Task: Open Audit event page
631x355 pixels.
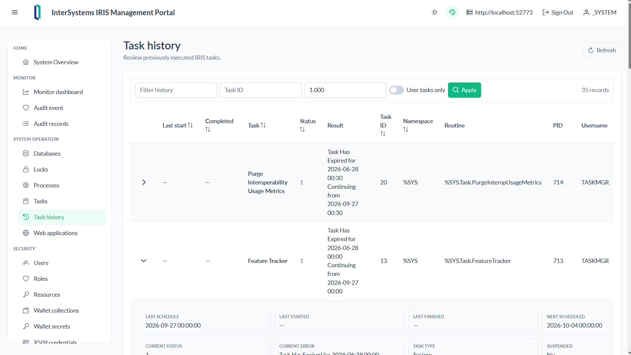Action: click(62, 108)
